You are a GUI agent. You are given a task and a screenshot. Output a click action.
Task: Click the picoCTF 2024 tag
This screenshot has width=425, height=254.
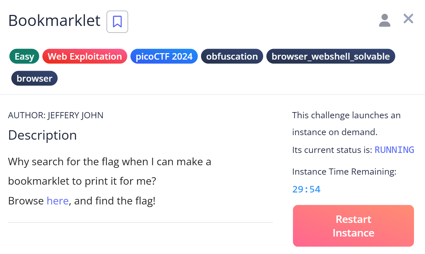point(164,56)
